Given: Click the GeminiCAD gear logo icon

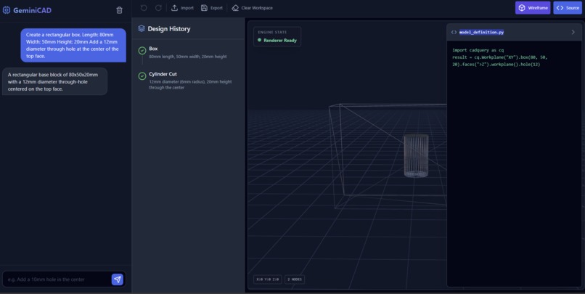Looking at the screenshot, I should [x=7, y=10].
